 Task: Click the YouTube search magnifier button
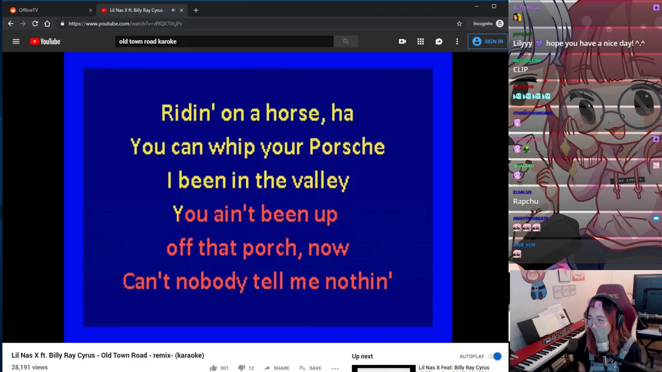tap(346, 41)
